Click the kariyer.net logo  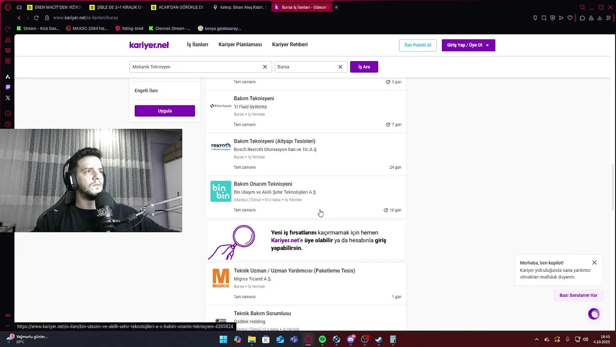tap(149, 45)
